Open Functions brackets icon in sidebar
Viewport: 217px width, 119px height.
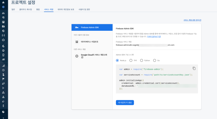pos(3,35)
